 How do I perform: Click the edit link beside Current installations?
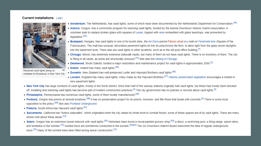(x=59, y=18)
